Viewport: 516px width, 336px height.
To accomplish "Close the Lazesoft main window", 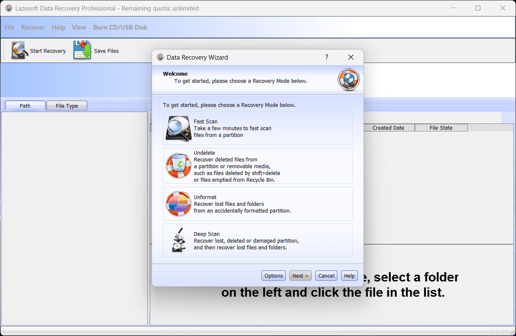I will coord(503,8).
